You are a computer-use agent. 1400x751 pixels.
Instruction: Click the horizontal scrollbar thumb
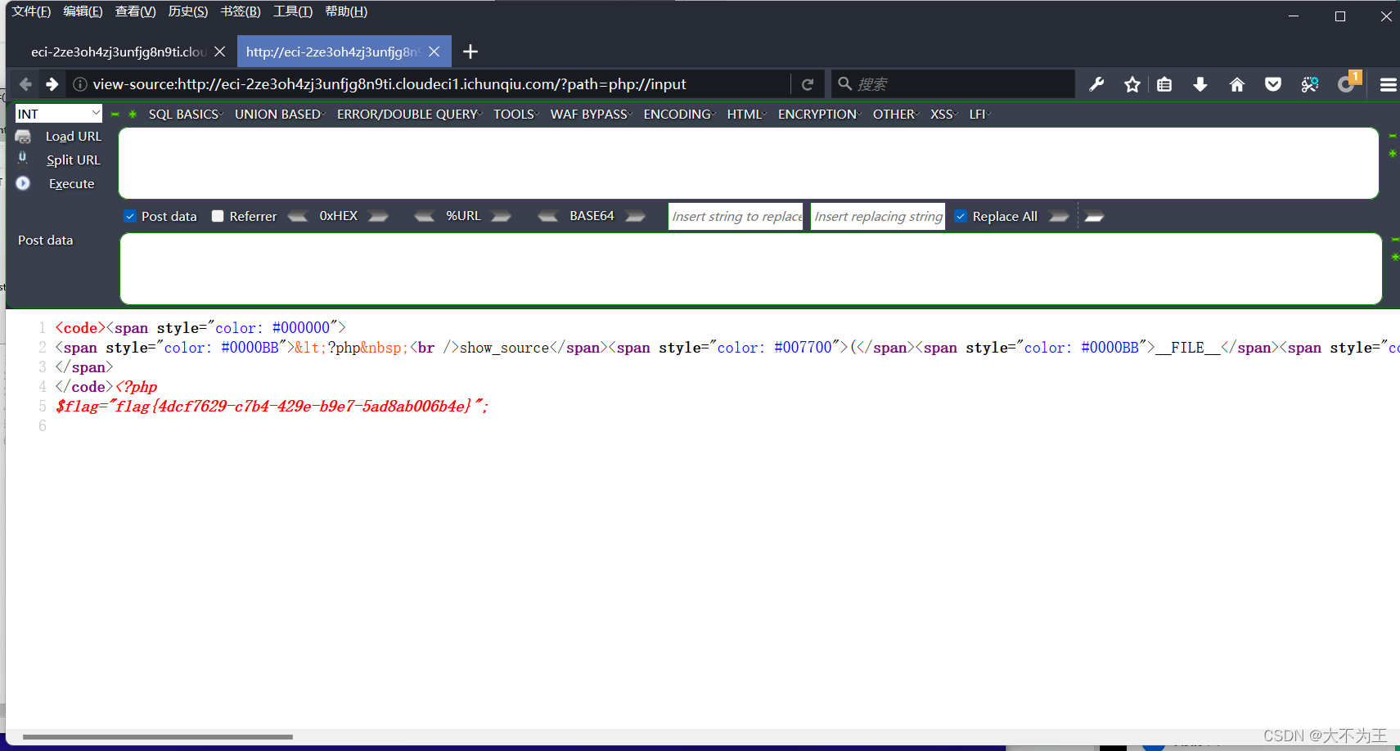point(158,737)
